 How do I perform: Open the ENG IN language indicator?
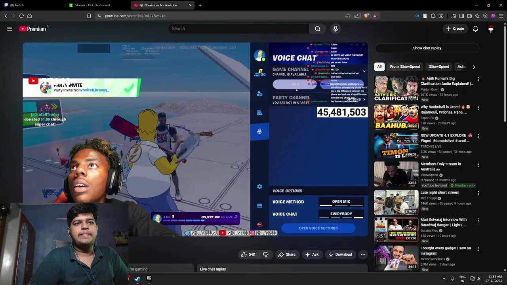(462, 279)
